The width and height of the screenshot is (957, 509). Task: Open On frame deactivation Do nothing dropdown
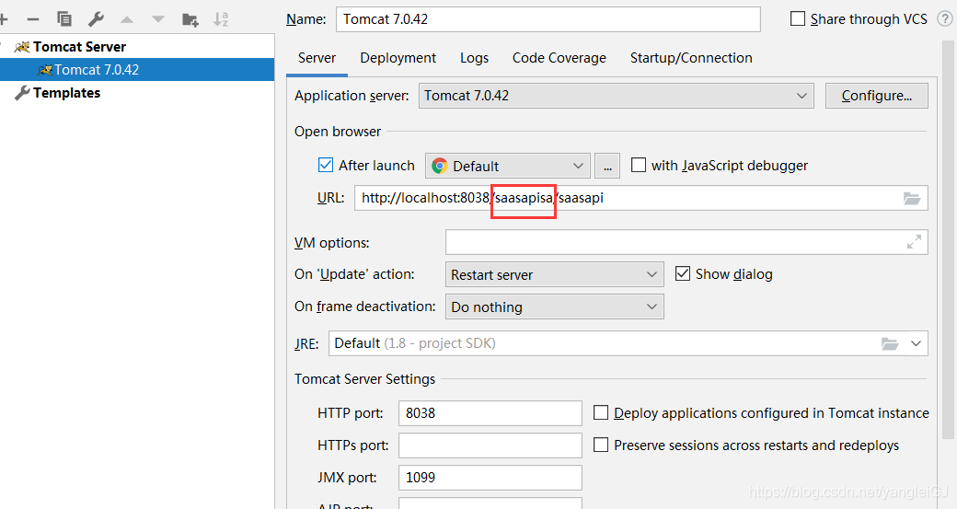tap(554, 307)
